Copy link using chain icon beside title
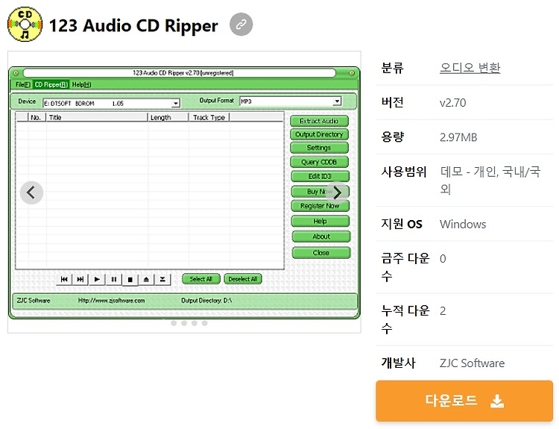 (x=241, y=25)
